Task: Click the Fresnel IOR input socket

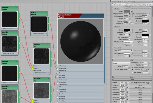Action: coord(57,92)
